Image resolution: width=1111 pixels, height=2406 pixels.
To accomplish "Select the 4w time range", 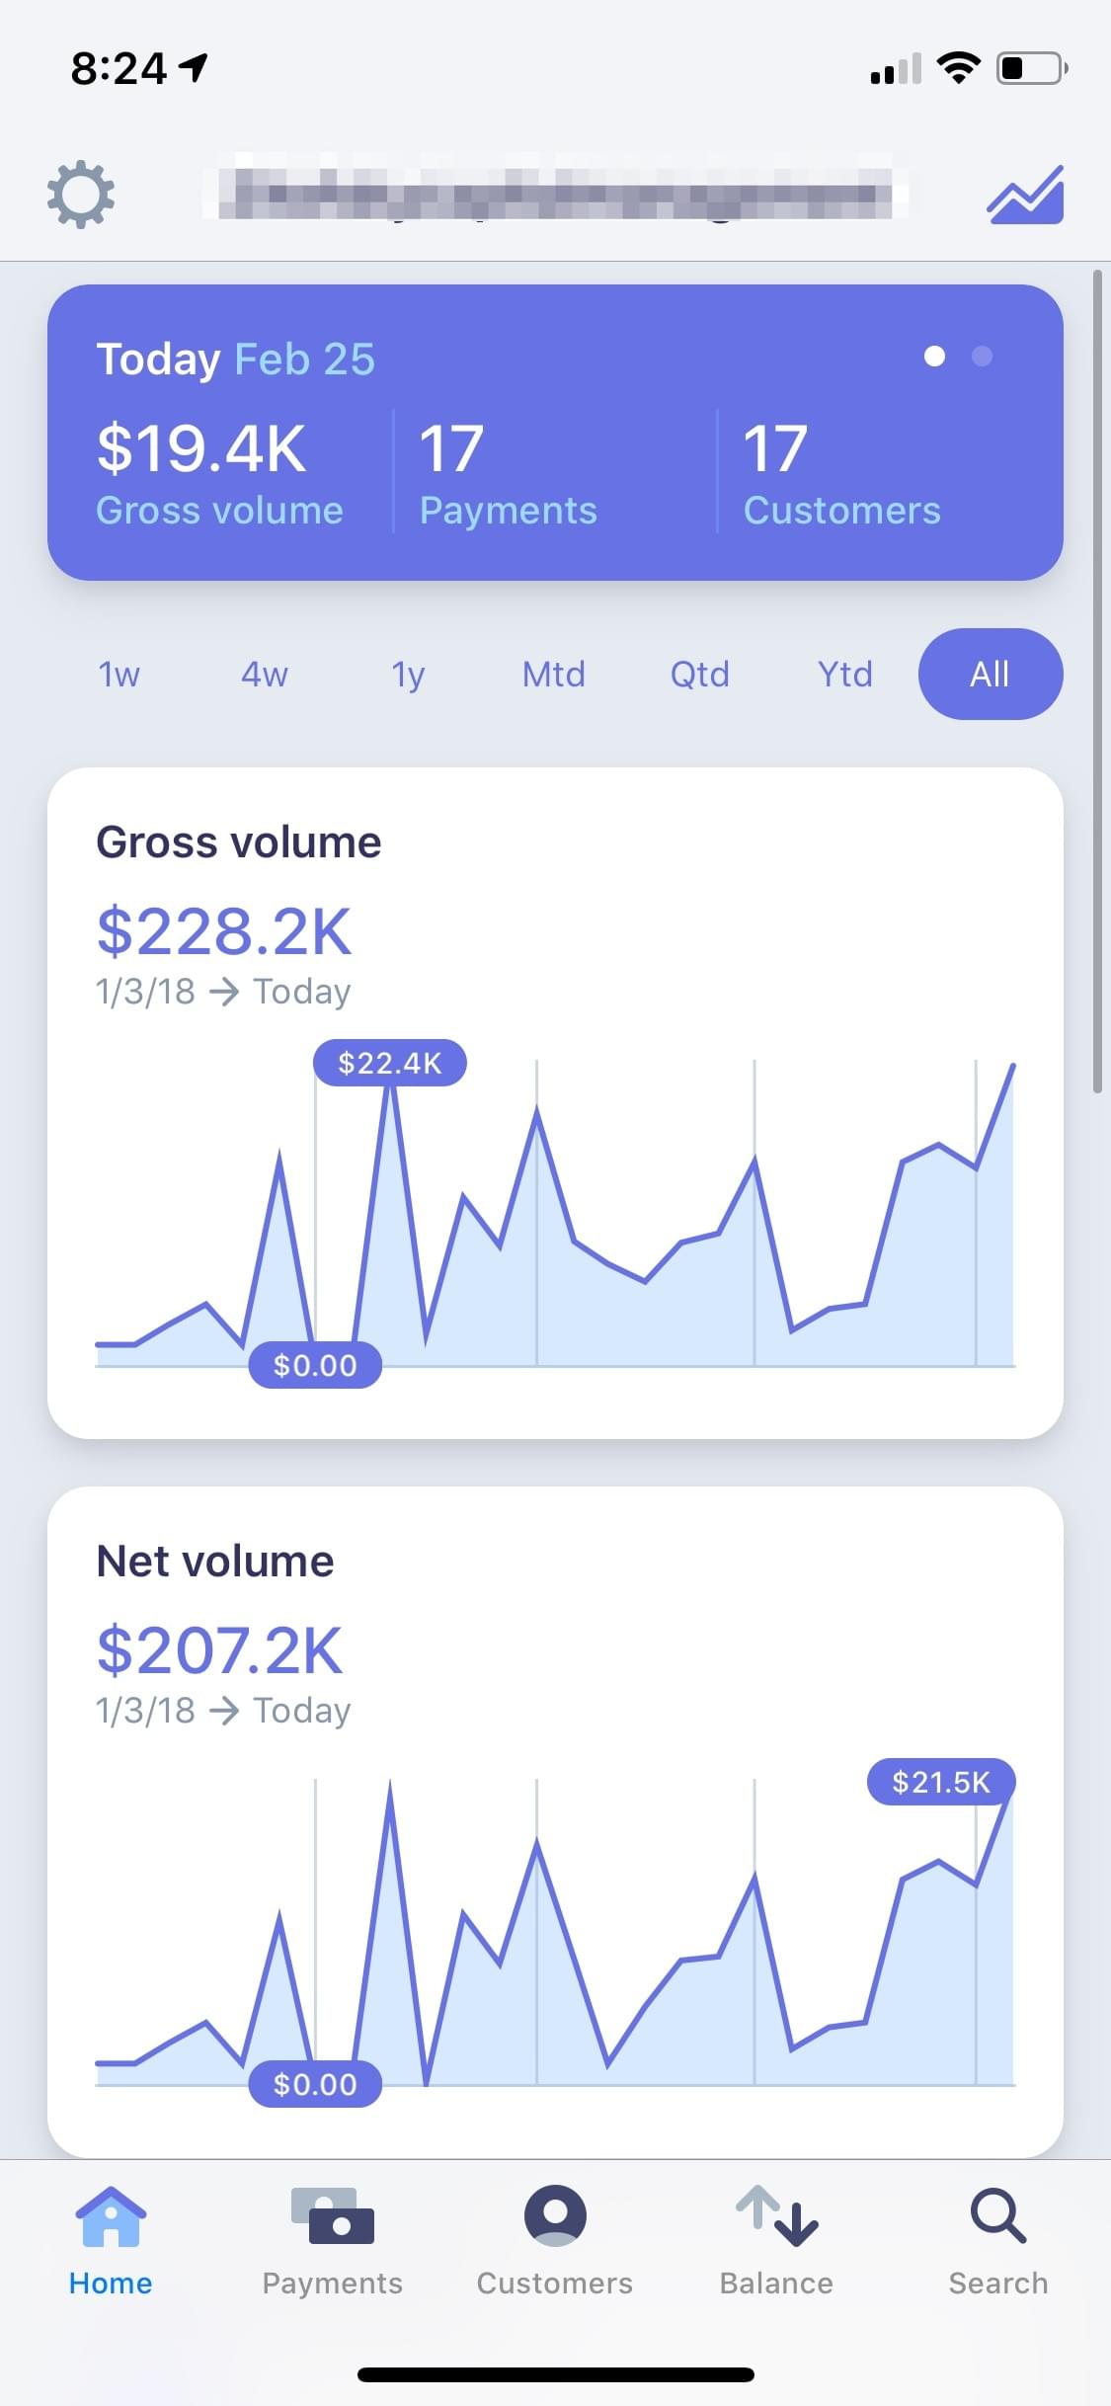I will click(265, 675).
